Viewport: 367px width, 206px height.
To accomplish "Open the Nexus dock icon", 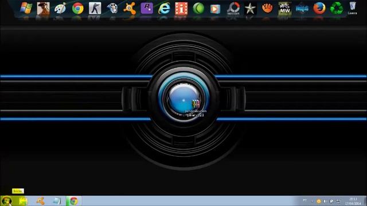I will [302, 9].
